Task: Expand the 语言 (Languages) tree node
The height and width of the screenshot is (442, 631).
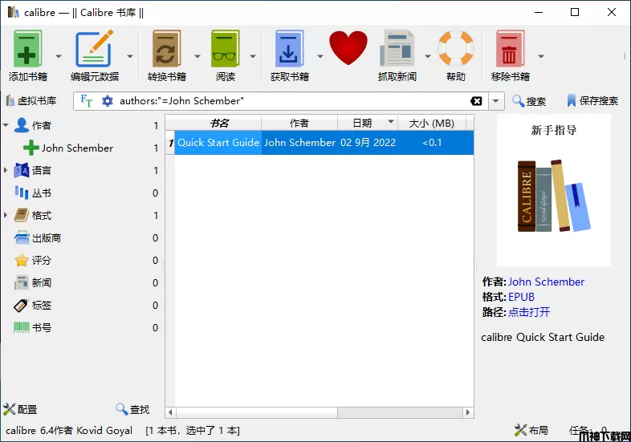Action: pos(6,171)
